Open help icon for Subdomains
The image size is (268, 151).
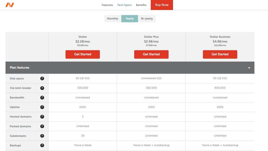click(42, 136)
